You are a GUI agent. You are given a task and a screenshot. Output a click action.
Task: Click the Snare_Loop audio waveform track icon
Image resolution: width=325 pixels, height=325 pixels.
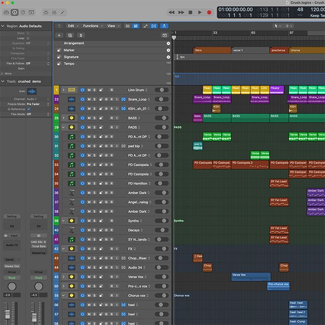(x=72, y=99)
